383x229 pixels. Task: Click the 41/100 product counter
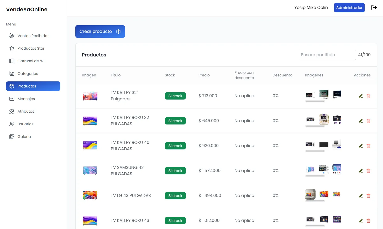[364, 55]
